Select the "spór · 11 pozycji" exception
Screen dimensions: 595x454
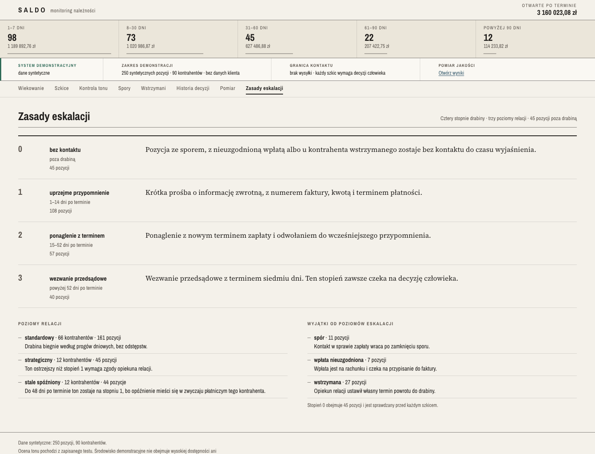442,342
